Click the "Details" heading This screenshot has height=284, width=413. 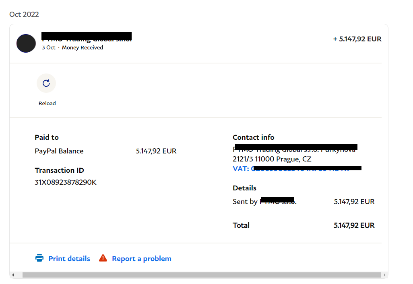[x=244, y=188]
